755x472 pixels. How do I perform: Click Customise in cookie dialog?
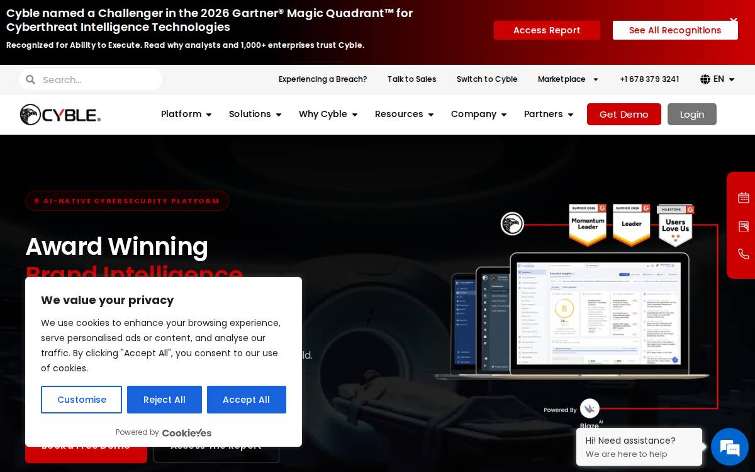pos(82,400)
